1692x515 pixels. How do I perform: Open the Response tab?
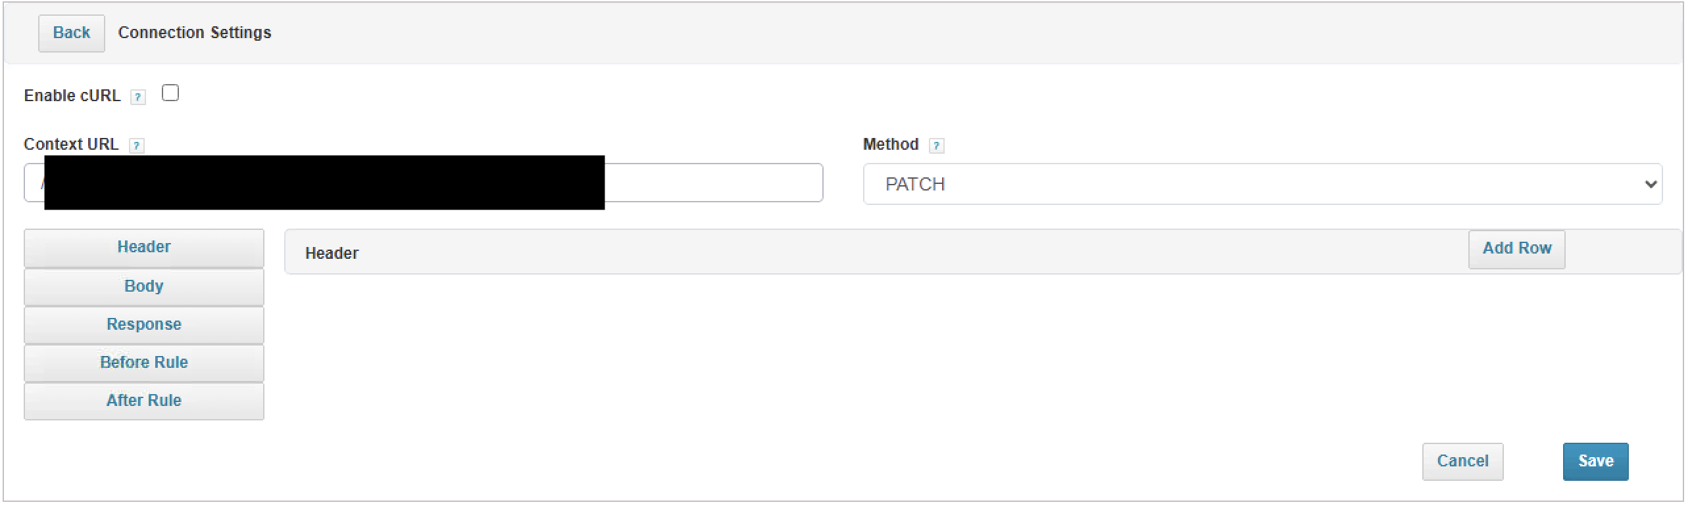coord(143,325)
